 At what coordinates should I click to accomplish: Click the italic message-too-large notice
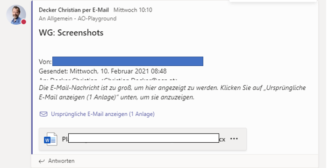coord(172,92)
